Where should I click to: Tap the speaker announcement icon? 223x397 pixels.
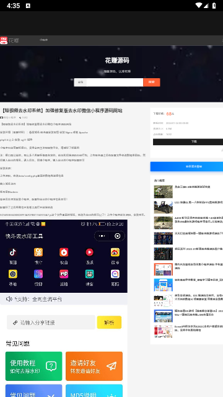pyautogui.click(x=9, y=299)
